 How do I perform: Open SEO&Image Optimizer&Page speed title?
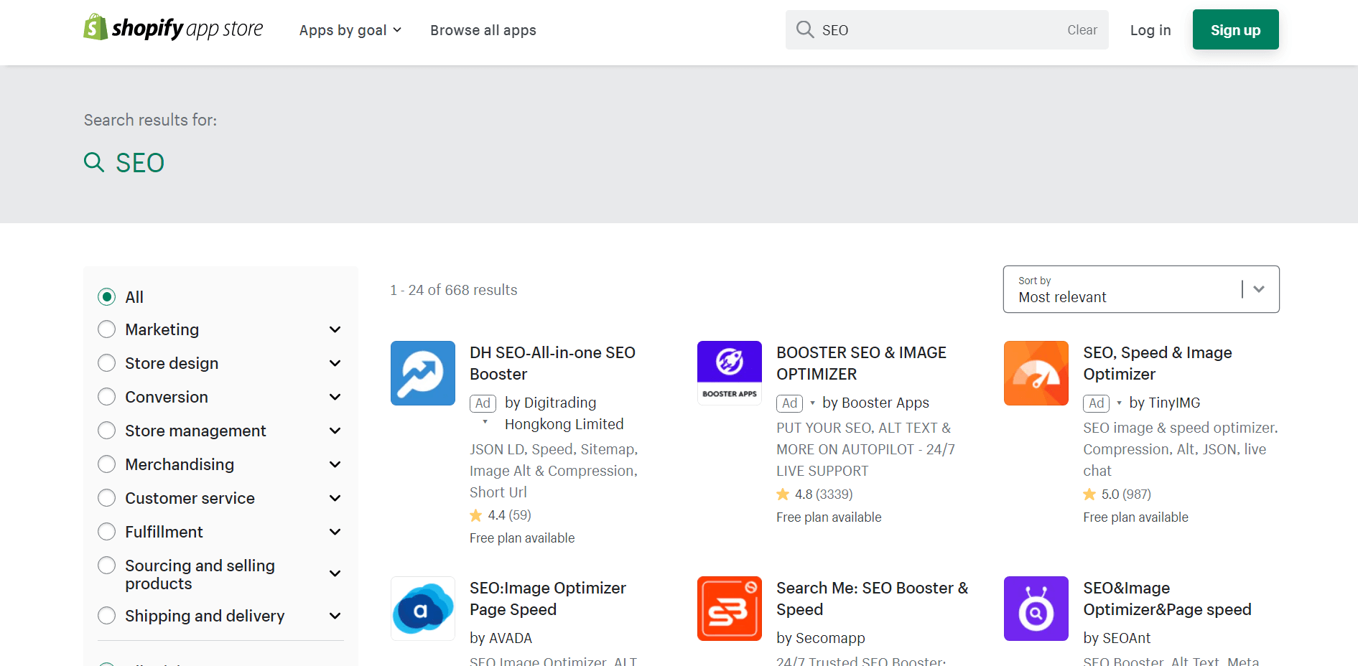pyautogui.click(x=1167, y=599)
